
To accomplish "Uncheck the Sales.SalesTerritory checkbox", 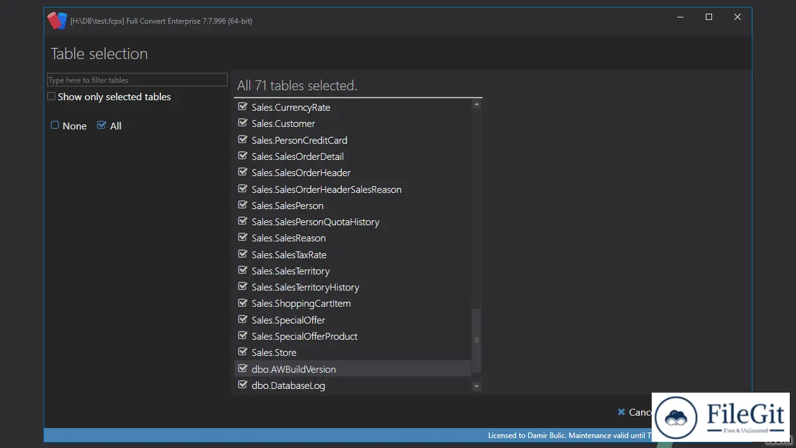I will 243,270.
